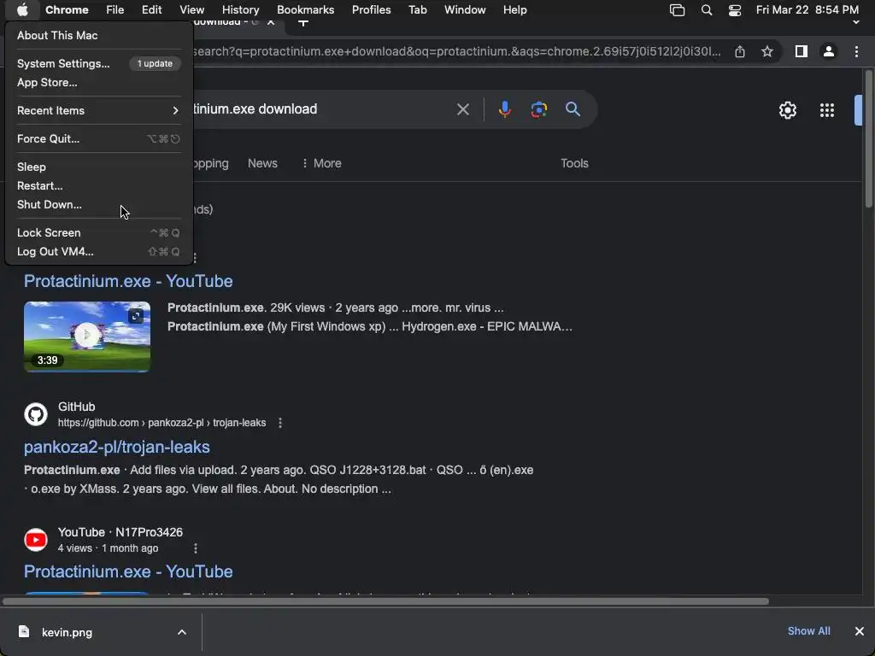Show tab search dropdown arrow
875x656 pixels.
pyautogui.click(x=856, y=23)
